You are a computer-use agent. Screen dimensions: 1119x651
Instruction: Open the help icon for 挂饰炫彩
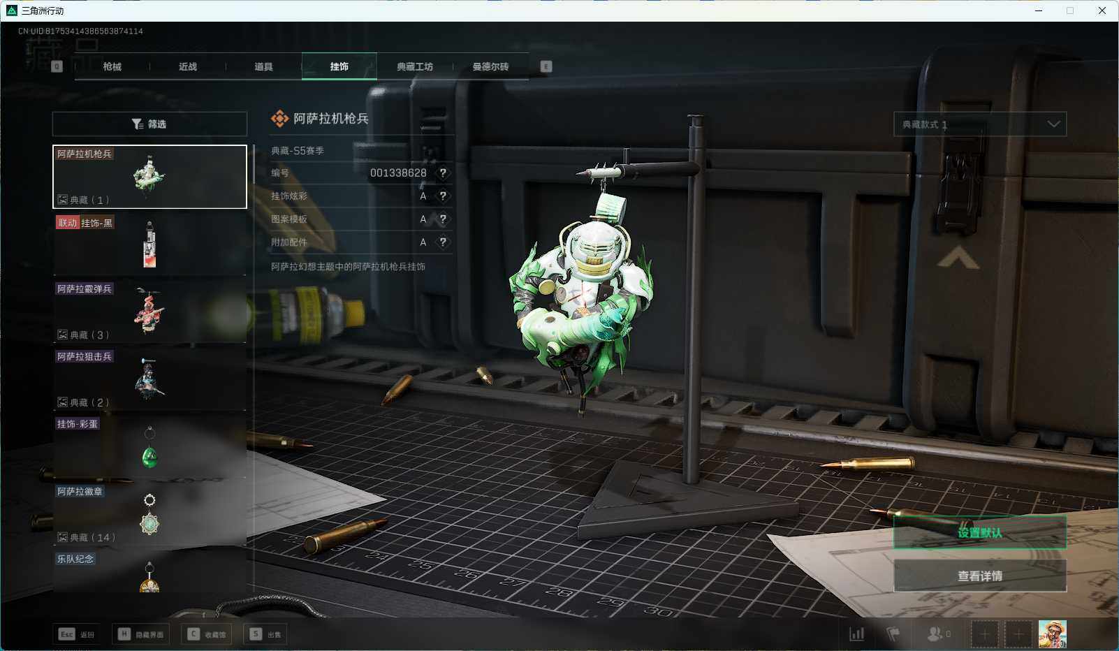click(443, 196)
